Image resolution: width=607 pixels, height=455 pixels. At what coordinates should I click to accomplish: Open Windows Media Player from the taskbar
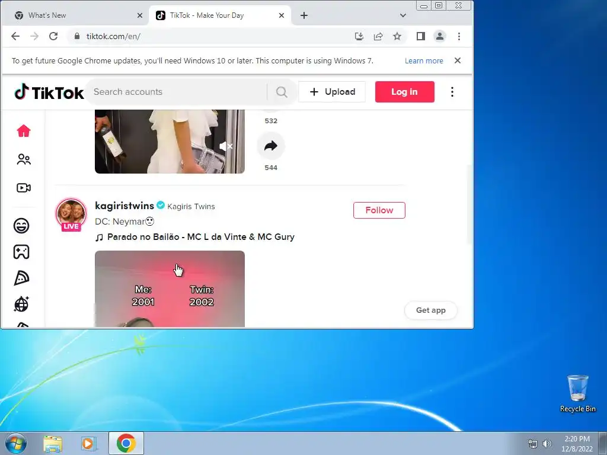tap(89, 443)
